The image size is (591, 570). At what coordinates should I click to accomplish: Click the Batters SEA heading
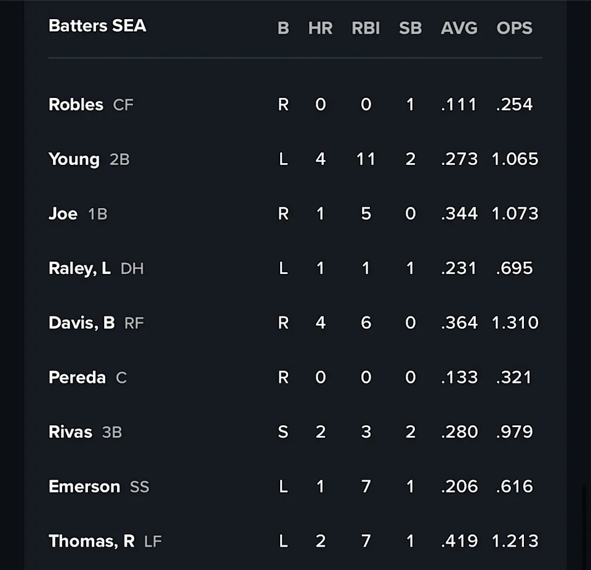point(97,26)
